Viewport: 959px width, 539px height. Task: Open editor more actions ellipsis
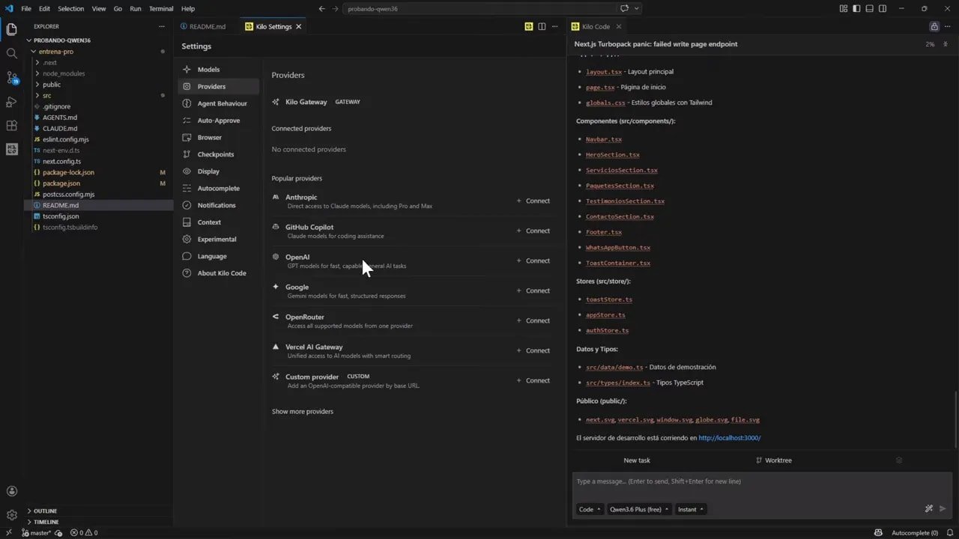(555, 26)
